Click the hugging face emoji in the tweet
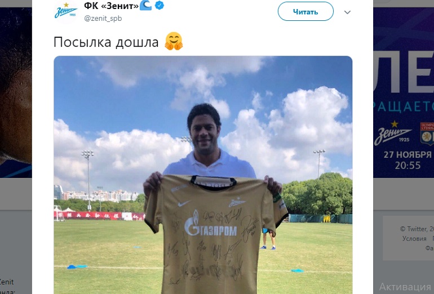The width and height of the screenshot is (434, 294). tap(174, 41)
